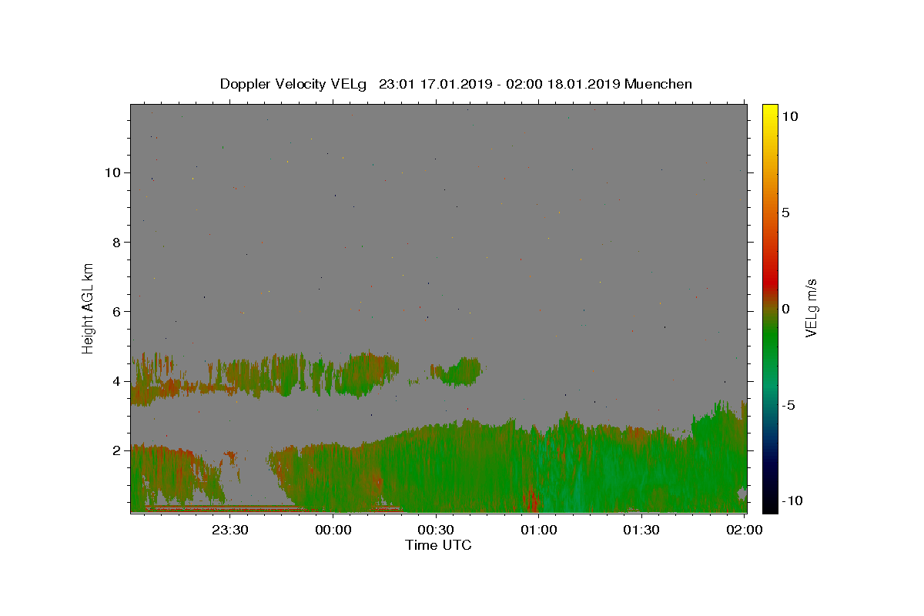Click the 23:30 time tick label

tap(230, 530)
